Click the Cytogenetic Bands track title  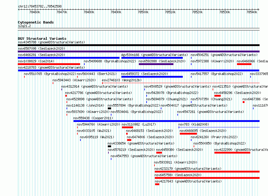click(x=36, y=22)
